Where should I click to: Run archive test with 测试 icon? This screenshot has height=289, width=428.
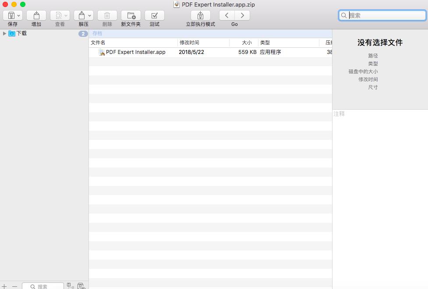point(154,15)
